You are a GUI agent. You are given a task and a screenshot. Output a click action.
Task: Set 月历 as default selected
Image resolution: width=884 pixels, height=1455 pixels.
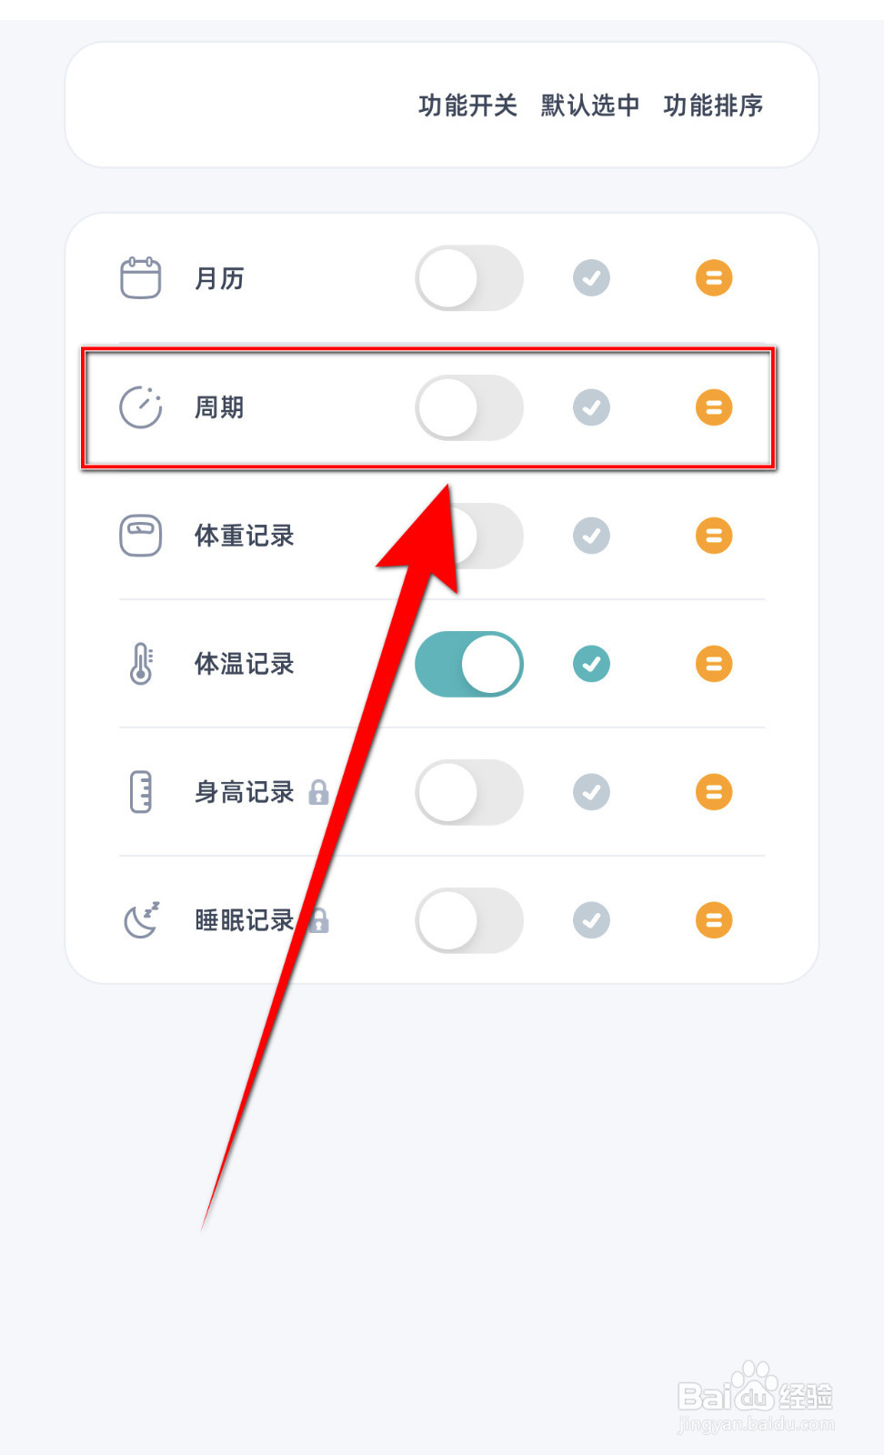[x=591, y=277]
